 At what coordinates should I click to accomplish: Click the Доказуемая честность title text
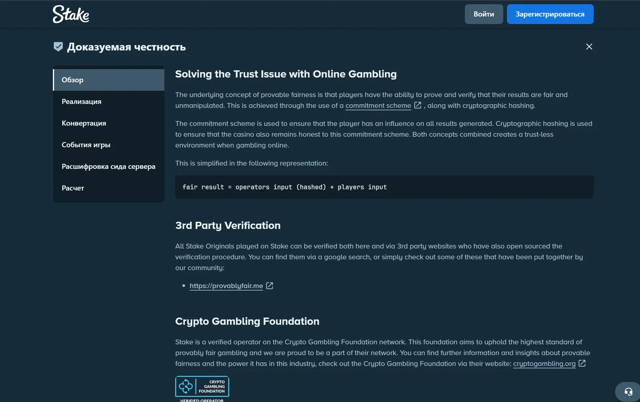click(126, 47)
